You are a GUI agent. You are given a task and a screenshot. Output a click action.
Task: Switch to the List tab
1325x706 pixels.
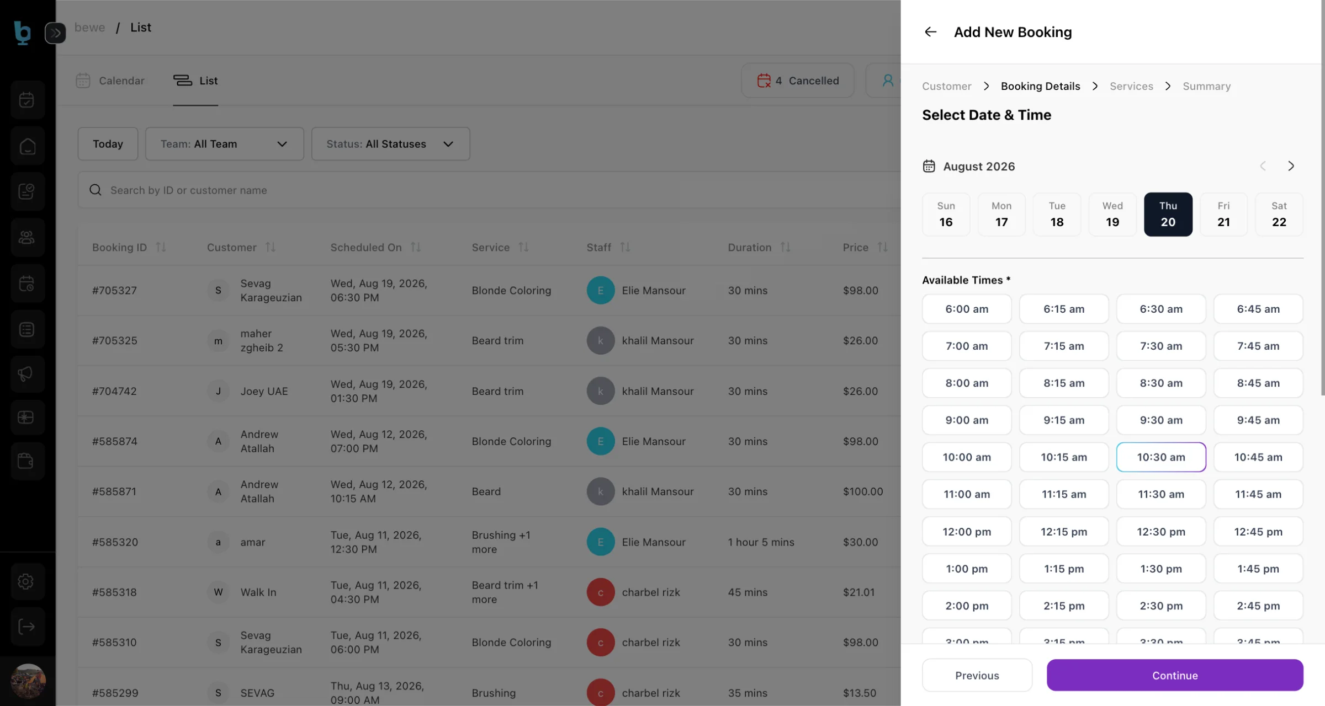point(195,81)
